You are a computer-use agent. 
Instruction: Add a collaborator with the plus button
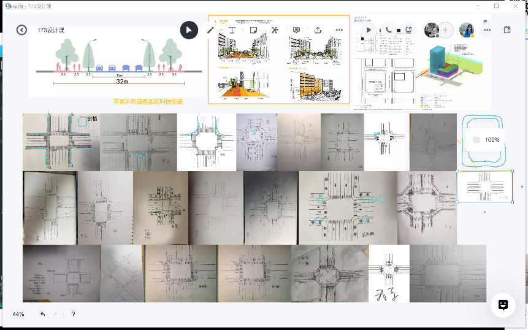tap(446, 29)
